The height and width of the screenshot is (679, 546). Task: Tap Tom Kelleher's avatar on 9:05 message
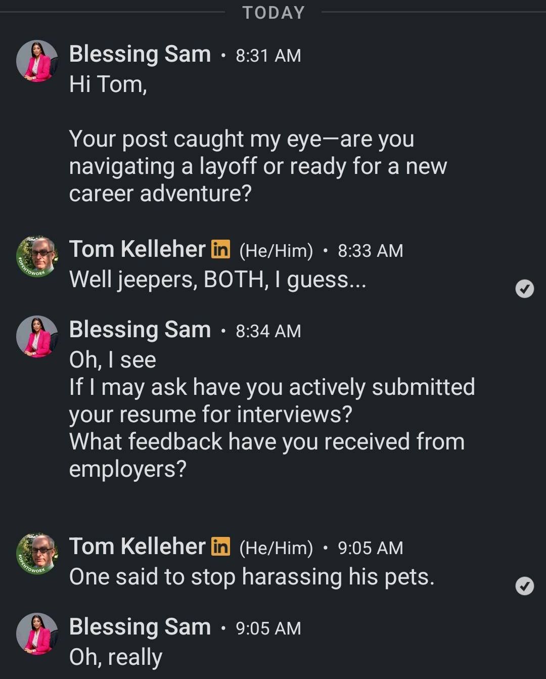37,554
